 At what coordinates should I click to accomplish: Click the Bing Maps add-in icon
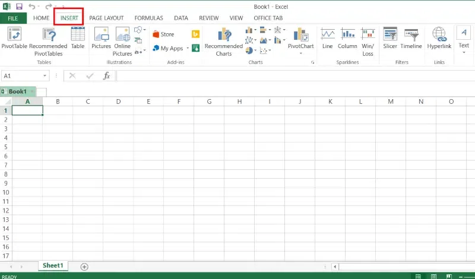coord(196,34)
